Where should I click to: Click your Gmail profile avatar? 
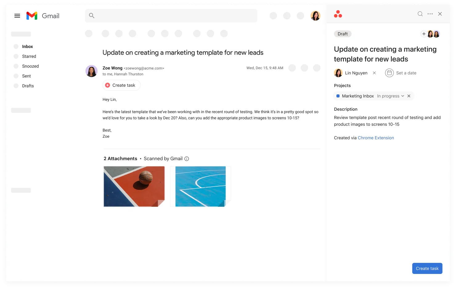[316, 16]
